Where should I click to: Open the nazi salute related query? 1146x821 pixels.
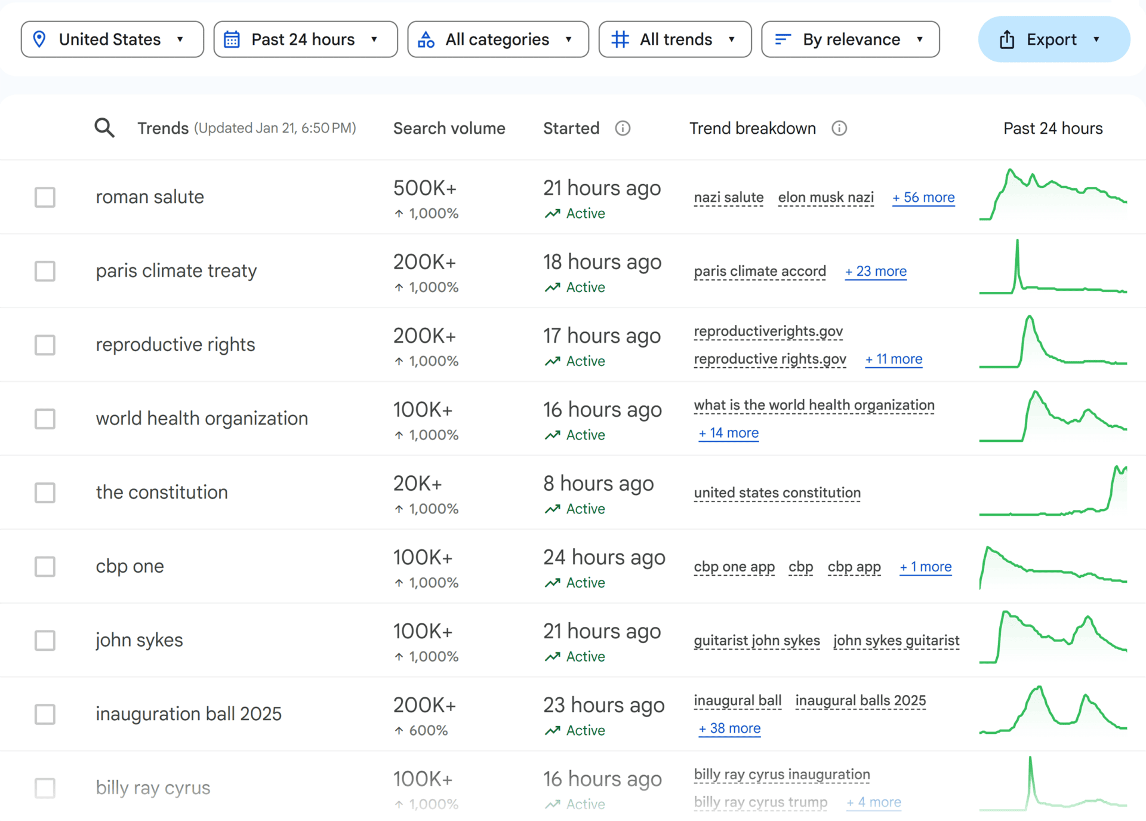click(728, 198)
